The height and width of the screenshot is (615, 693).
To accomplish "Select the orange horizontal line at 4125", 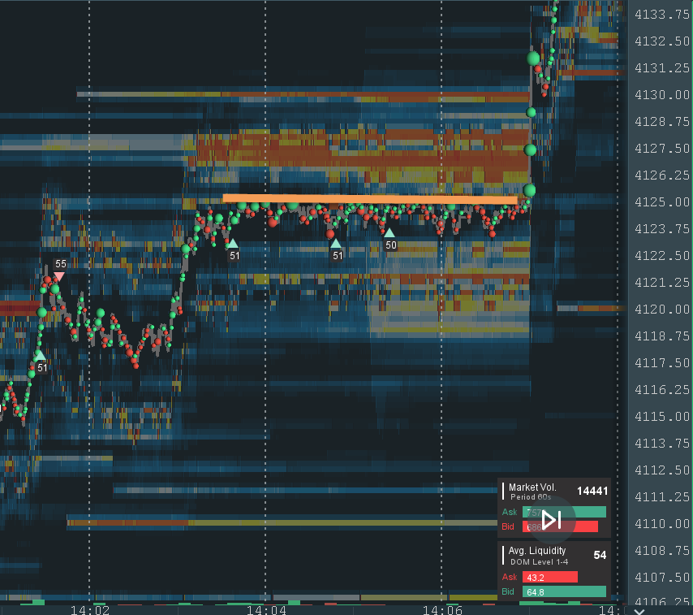I will click(369, 198).
